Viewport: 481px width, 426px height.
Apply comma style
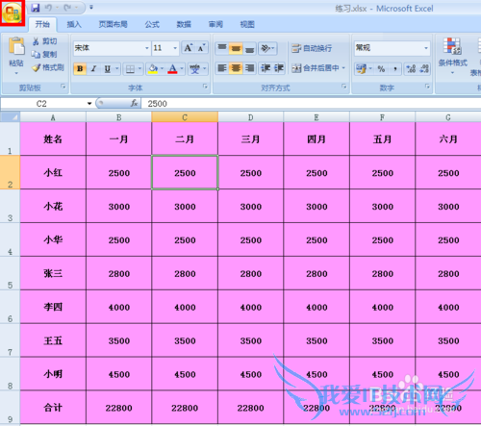[x=395, y=68]
